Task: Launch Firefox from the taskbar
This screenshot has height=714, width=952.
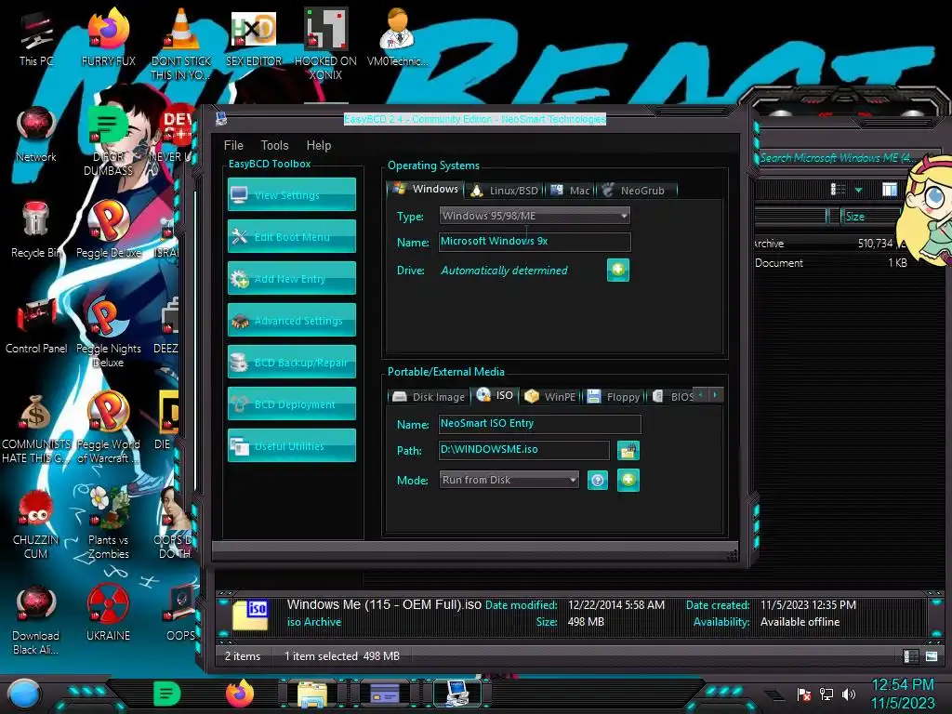Action: [x=240, y=694]
